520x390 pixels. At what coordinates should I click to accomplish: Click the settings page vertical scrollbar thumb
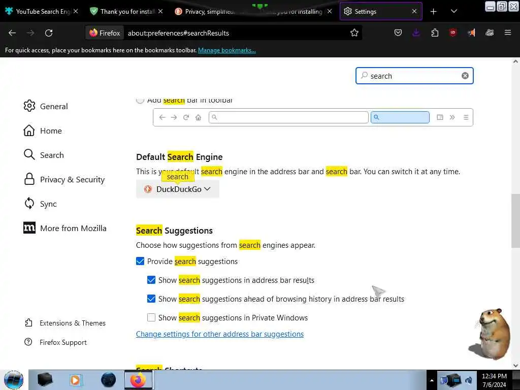[x=515, y=220]
